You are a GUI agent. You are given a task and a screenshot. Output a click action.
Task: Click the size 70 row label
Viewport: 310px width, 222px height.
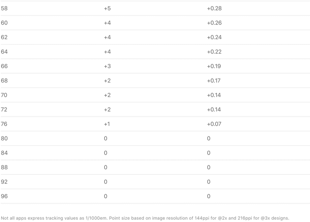coord(4,95)
